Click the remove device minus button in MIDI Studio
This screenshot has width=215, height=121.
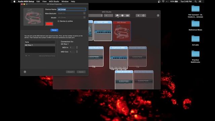point(111,15)
